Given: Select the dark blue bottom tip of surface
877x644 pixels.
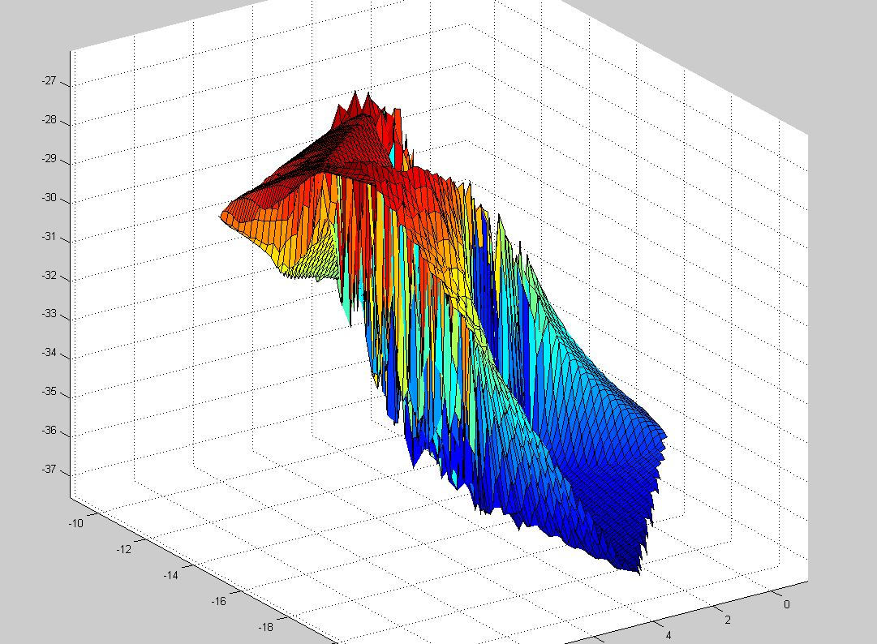Looking at the screenshot, I should tap(637, 566).
